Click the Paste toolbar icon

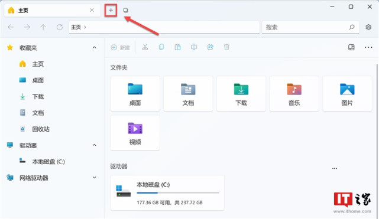tap(177, 47)
